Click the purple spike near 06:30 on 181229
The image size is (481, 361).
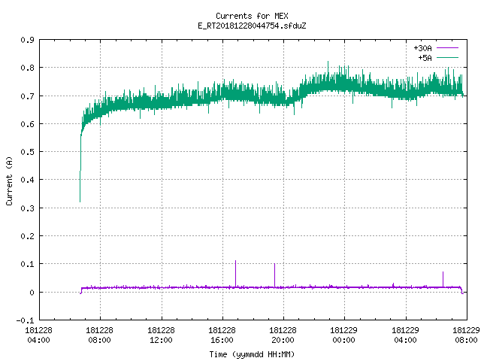[443, 279]
